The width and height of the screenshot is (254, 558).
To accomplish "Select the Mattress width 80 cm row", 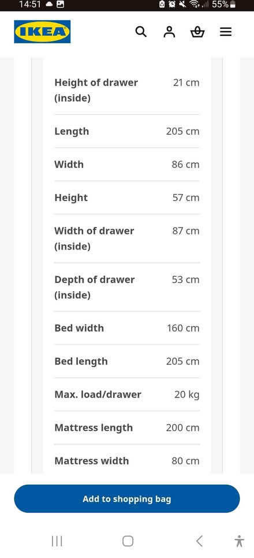I will (127, 460).
